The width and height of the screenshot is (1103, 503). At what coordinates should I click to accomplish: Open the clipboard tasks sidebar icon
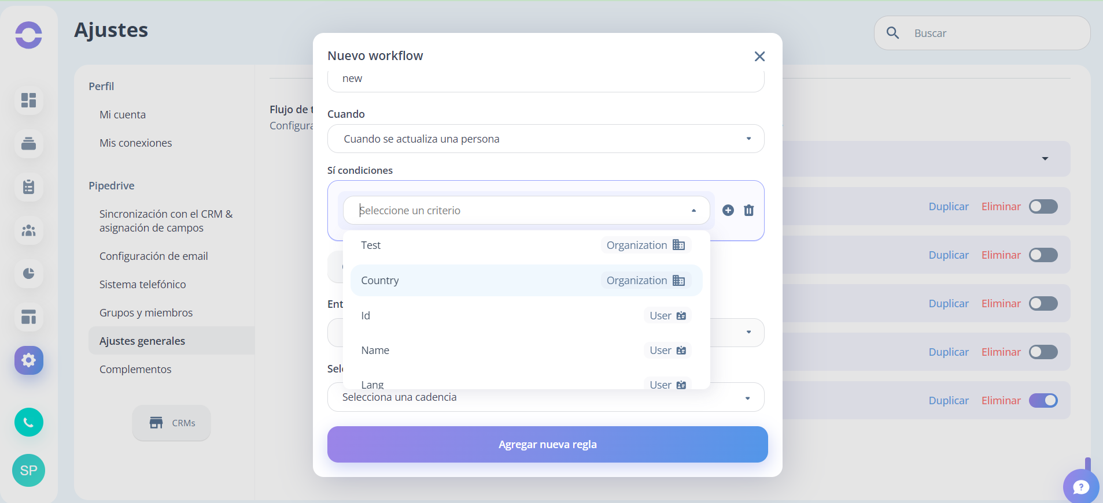coord(28,187)
